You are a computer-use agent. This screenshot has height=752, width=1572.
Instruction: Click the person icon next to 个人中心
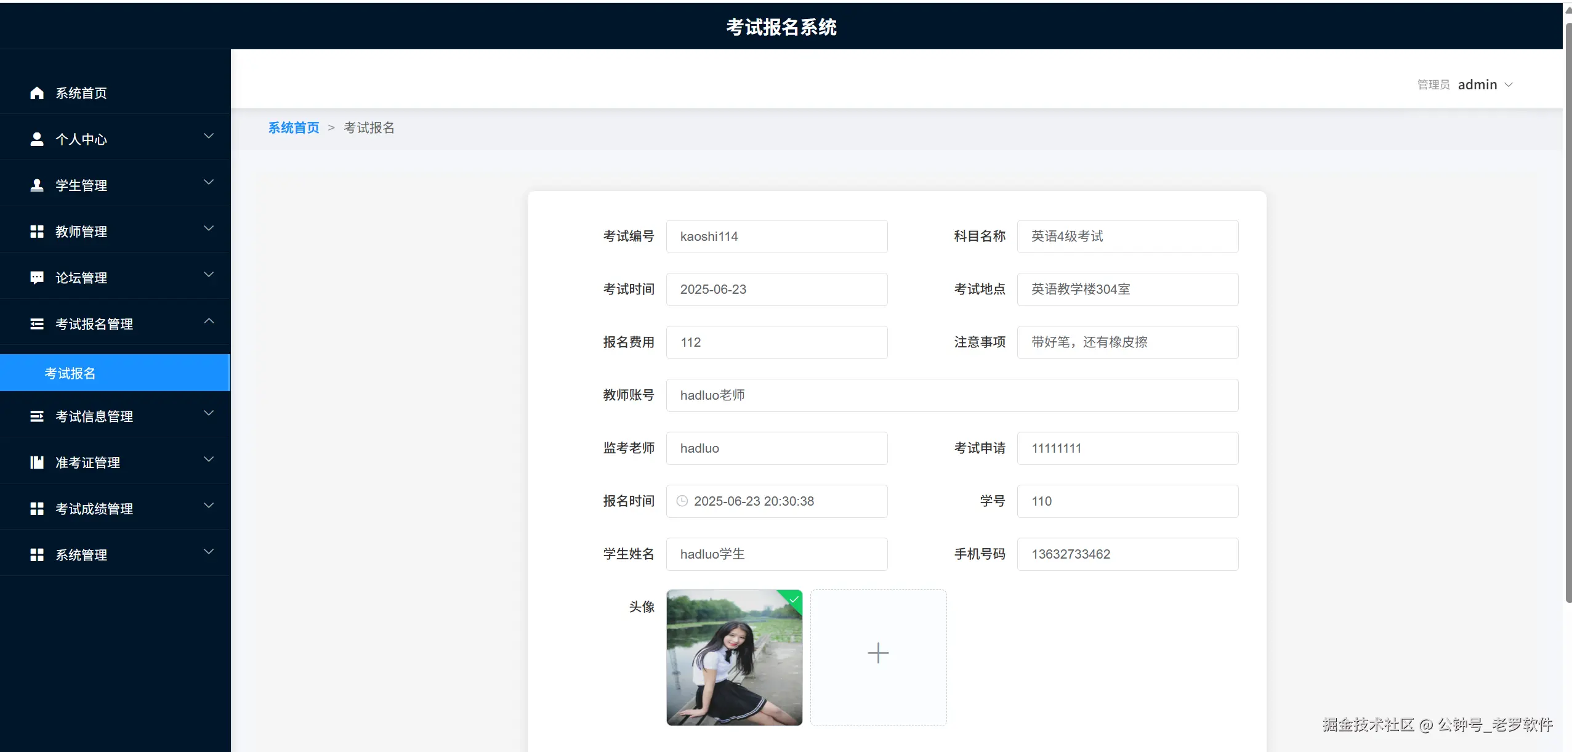[37, 139]
